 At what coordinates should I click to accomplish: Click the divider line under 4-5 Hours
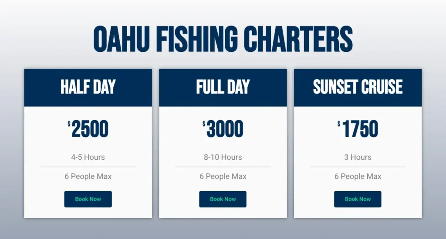(x=88, y=167)
